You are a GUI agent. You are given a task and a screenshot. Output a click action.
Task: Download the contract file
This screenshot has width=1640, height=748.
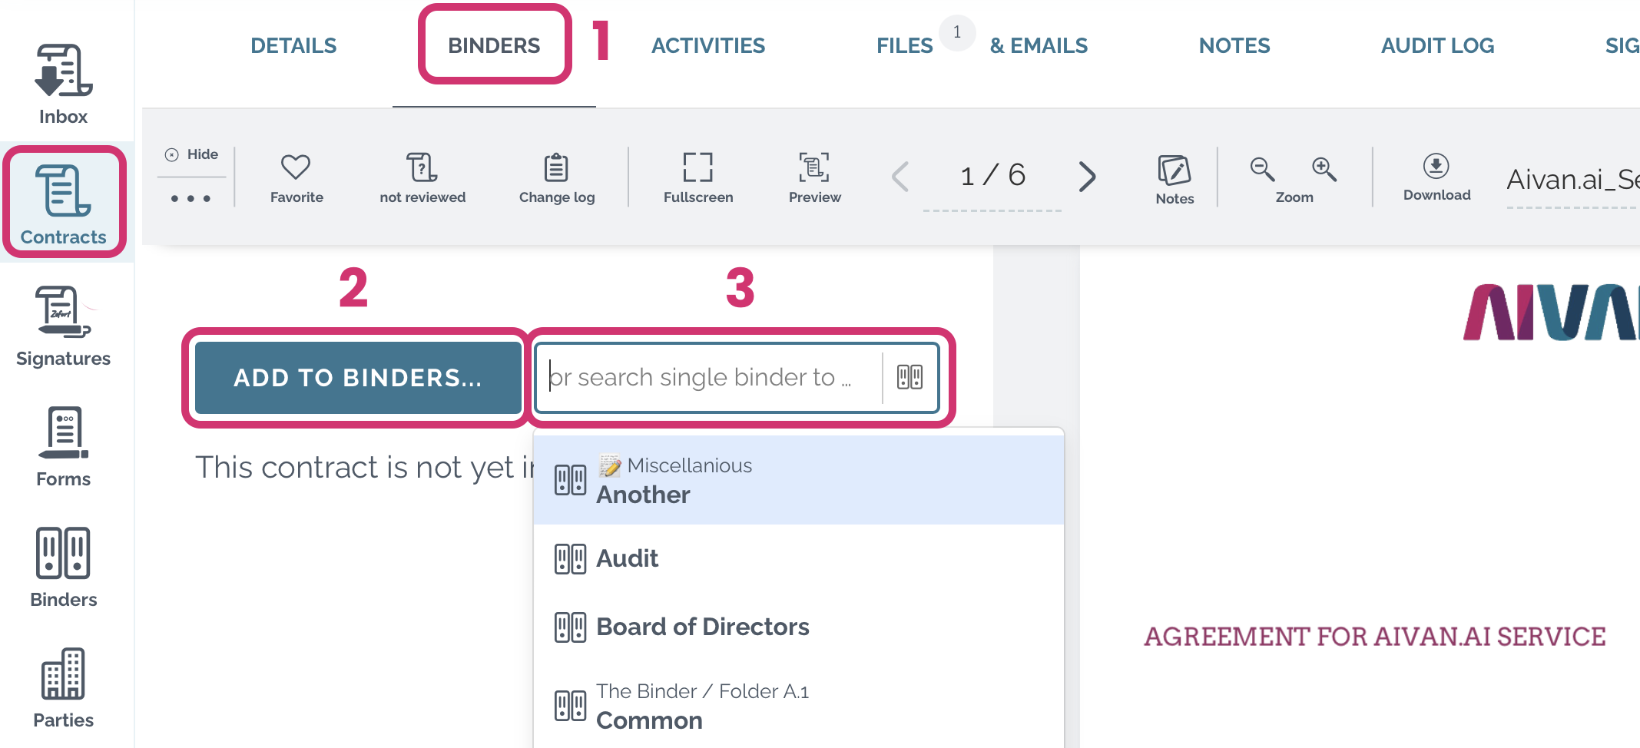[x=1436, y=177]
